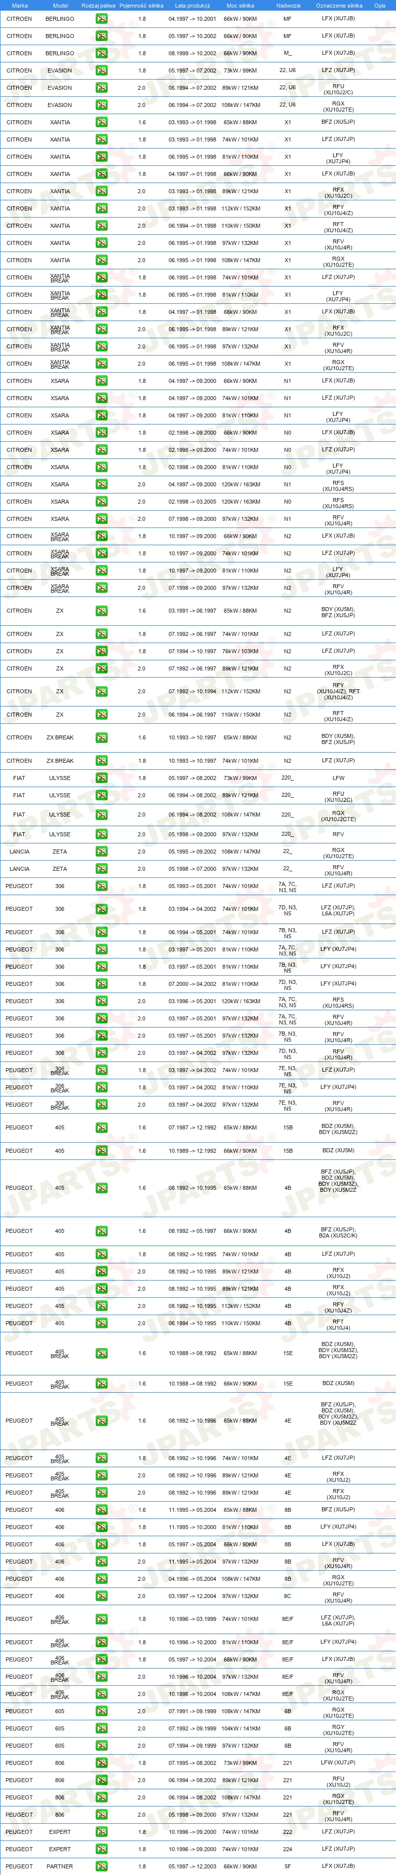Click the PARTNER model cell
The image size is (396, 1875).
[x=60, y=1866]
